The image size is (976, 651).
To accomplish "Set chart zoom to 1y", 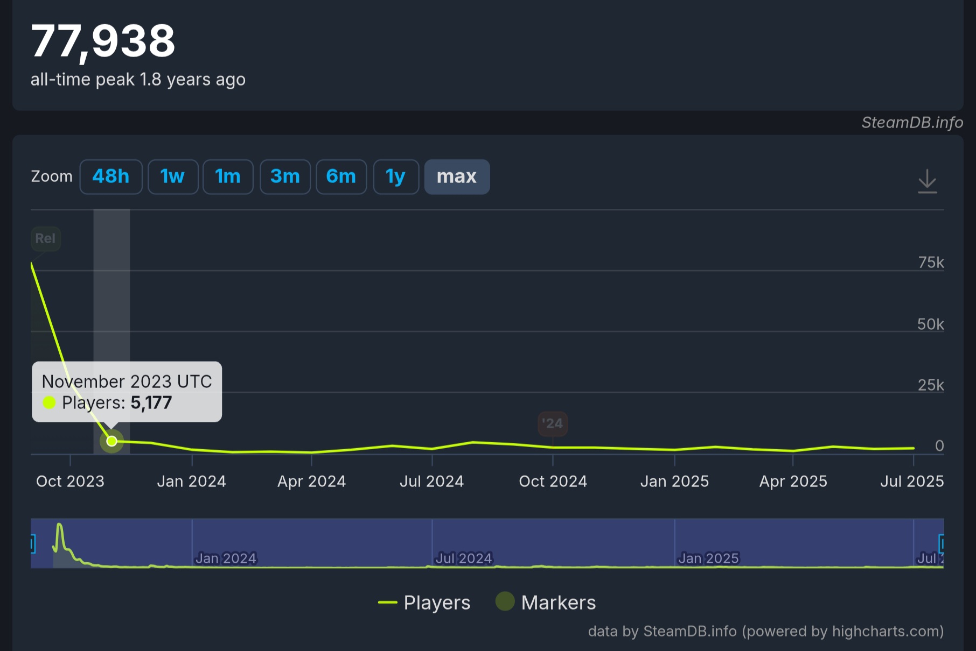I will 396,176.
